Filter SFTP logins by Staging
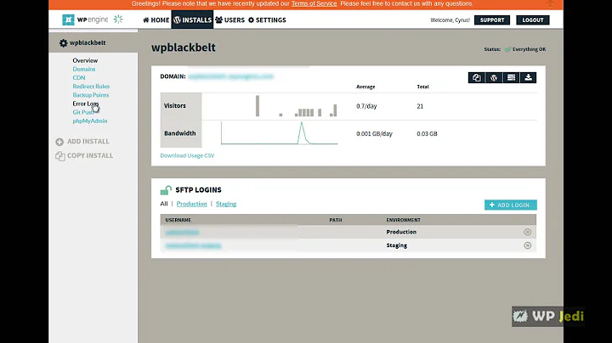Viewport: 612px width, 343px height. click(x=226, y=204)
